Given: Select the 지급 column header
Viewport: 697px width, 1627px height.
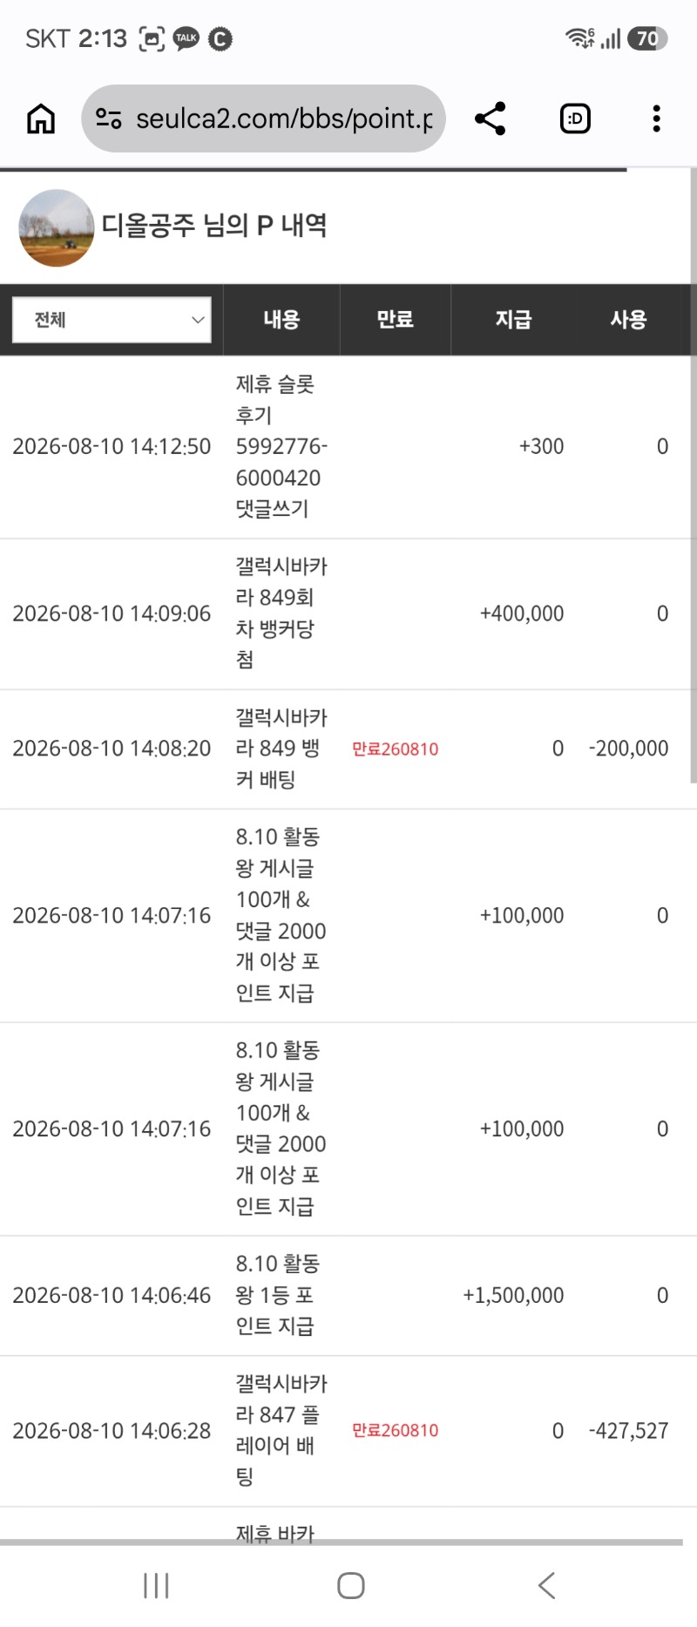Looking at the screenshot, I should pos(513,320).
